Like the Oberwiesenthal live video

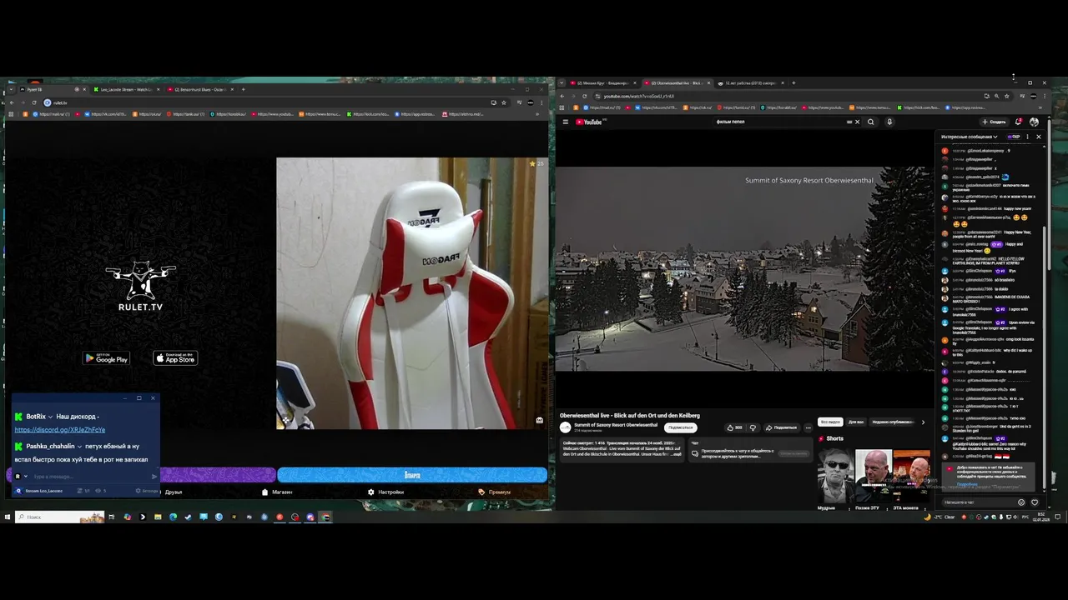(x=734, y=427)
